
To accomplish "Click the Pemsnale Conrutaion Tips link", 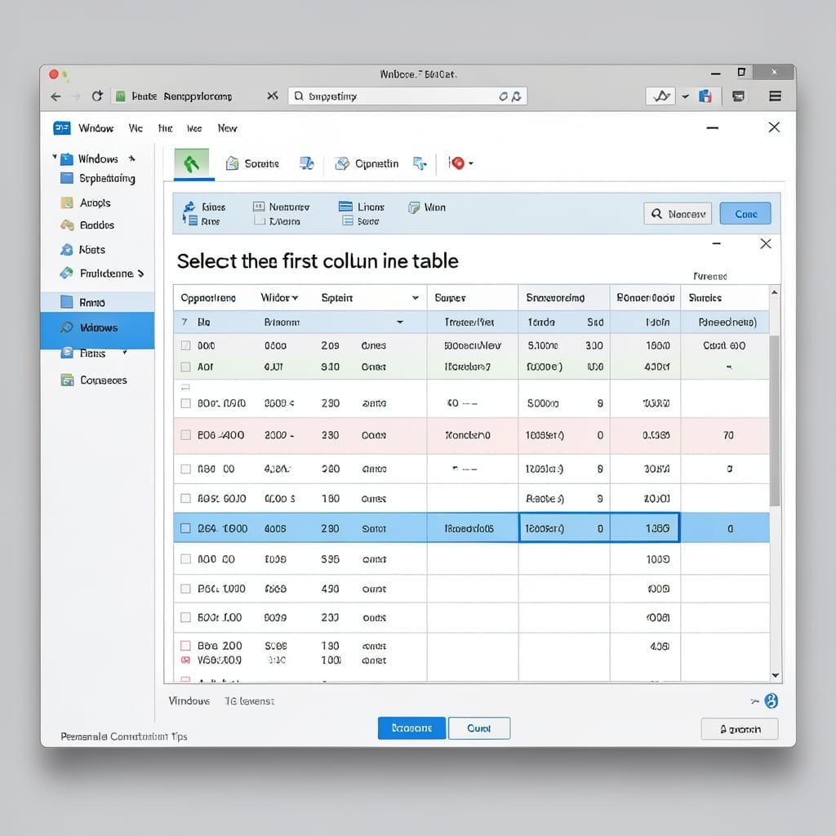I will pyautogui.click(x=124, y=736).
